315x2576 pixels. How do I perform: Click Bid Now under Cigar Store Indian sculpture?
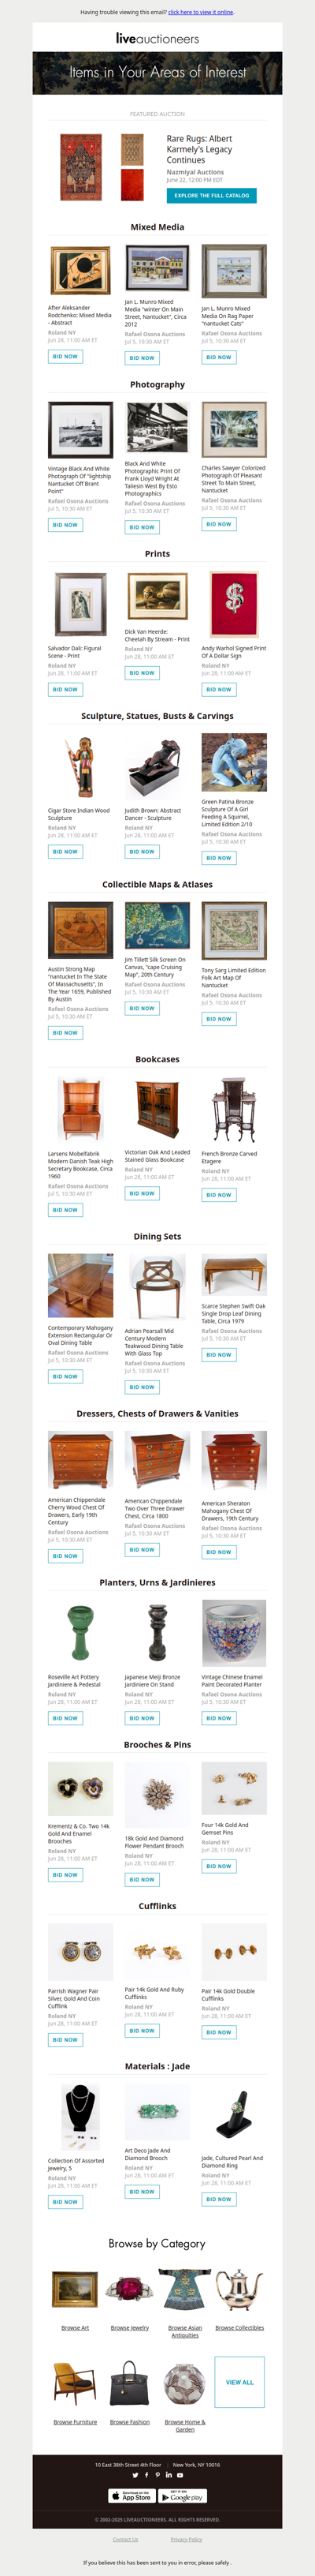tap(65, 851)
